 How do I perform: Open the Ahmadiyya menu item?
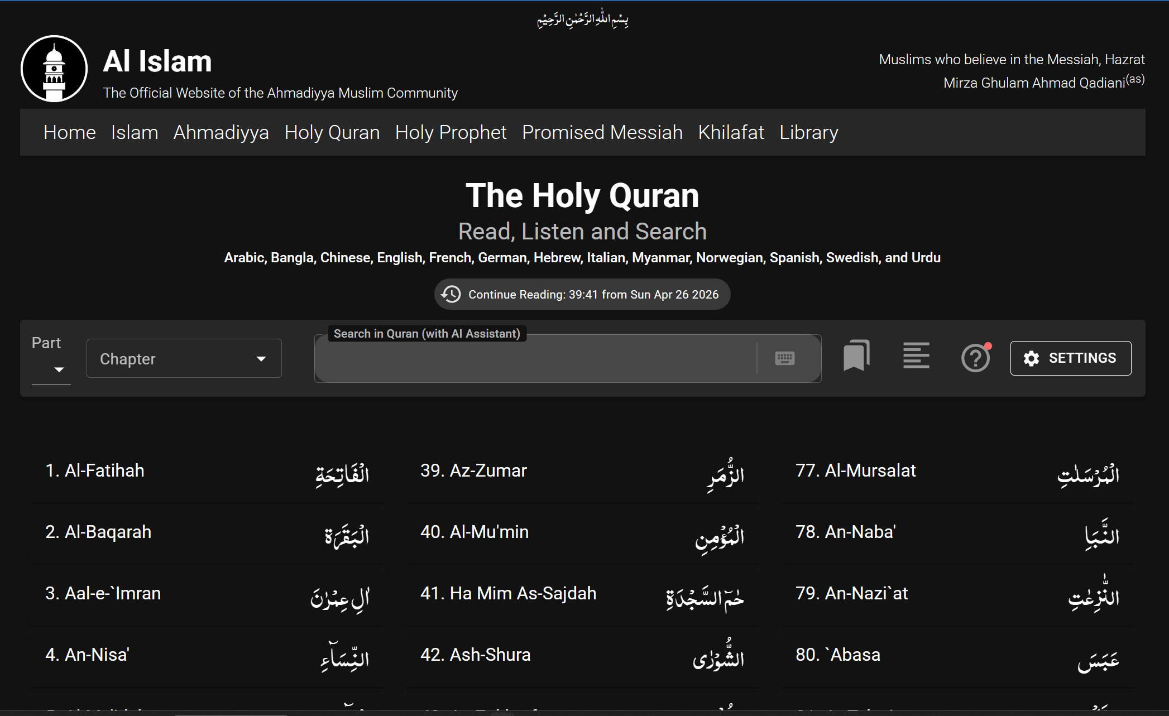221,132
